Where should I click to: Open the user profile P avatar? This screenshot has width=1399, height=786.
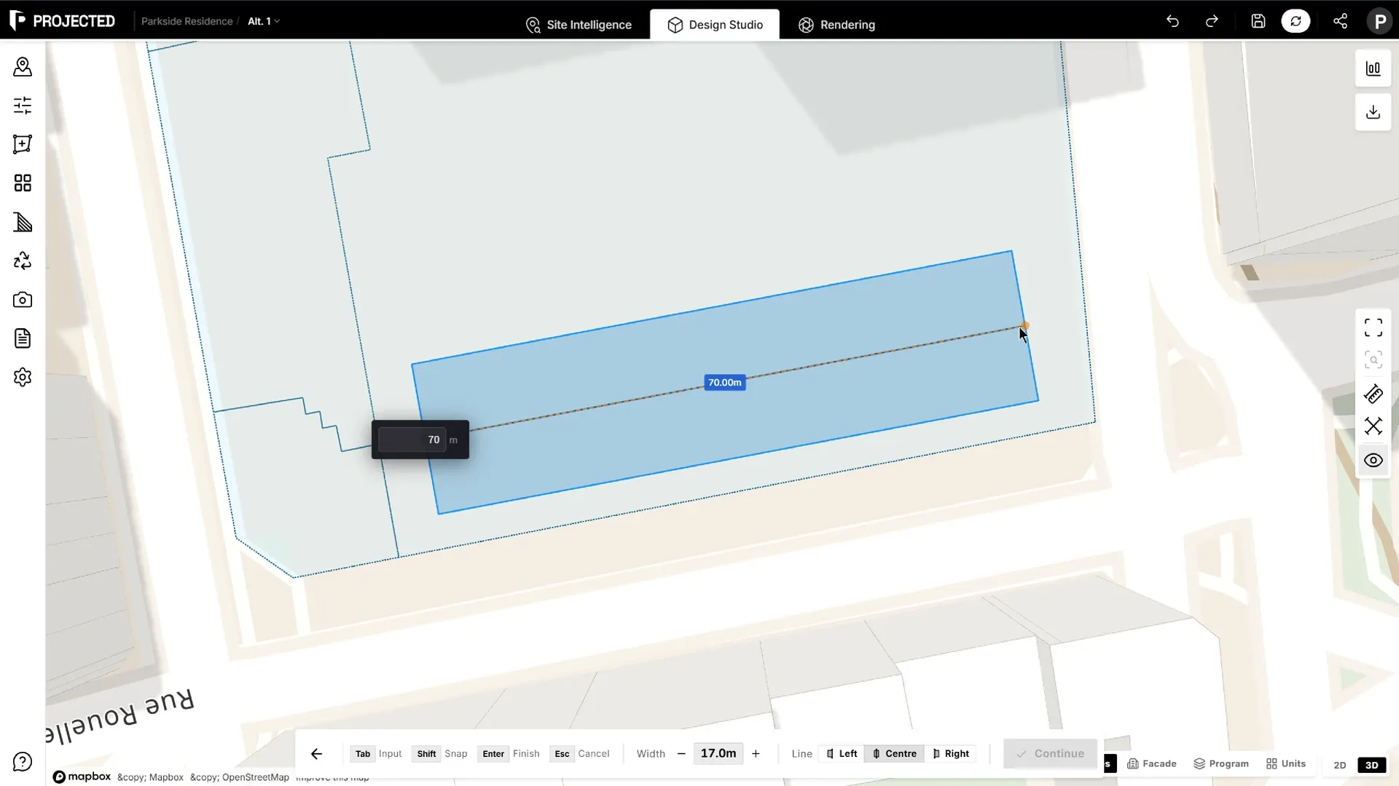click(1379, 21)
